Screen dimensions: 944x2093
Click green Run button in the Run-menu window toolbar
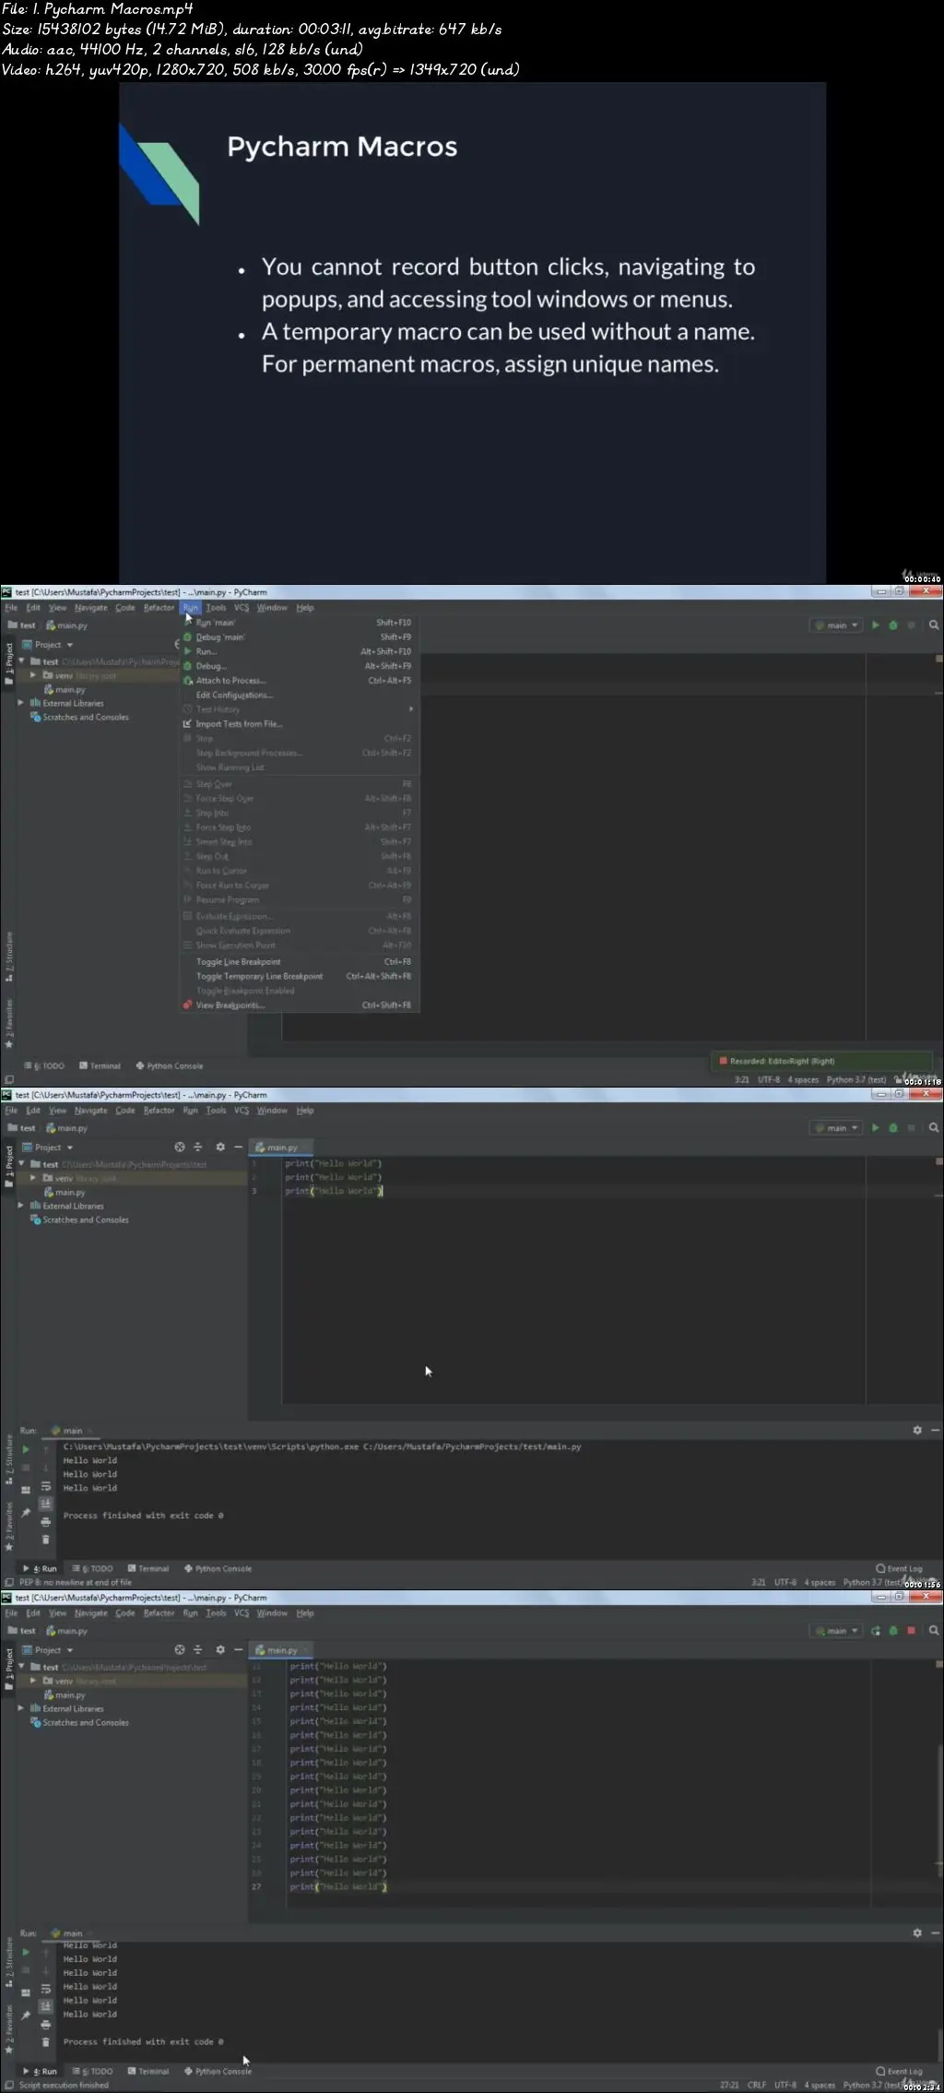point(875,625)
